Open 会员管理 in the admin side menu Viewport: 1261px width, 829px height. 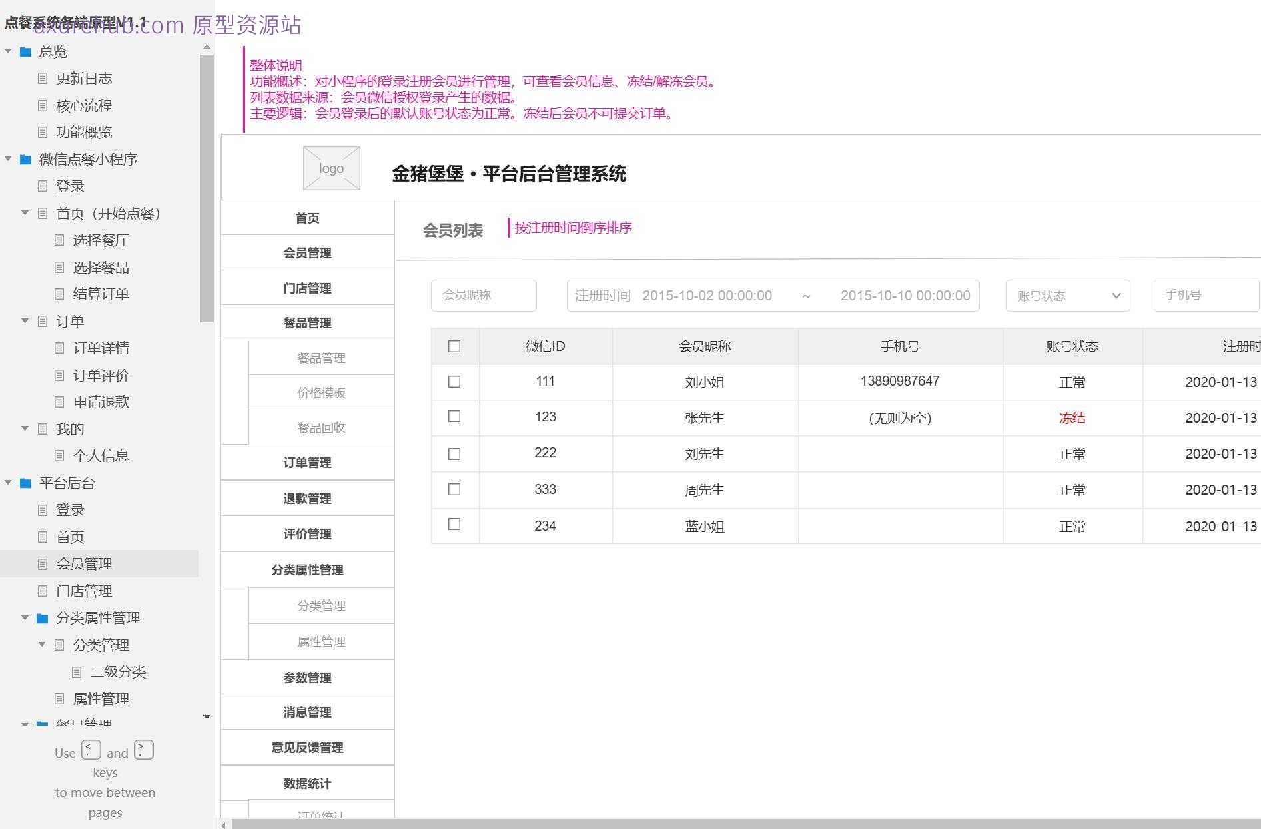click(308, 253)
